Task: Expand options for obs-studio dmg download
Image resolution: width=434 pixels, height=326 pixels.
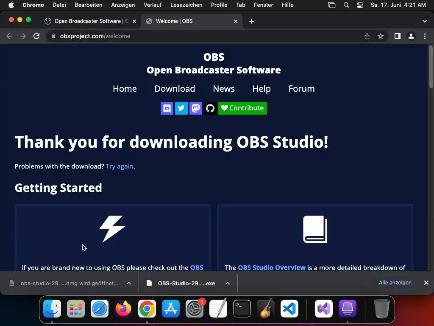Action: click(129, 283)
